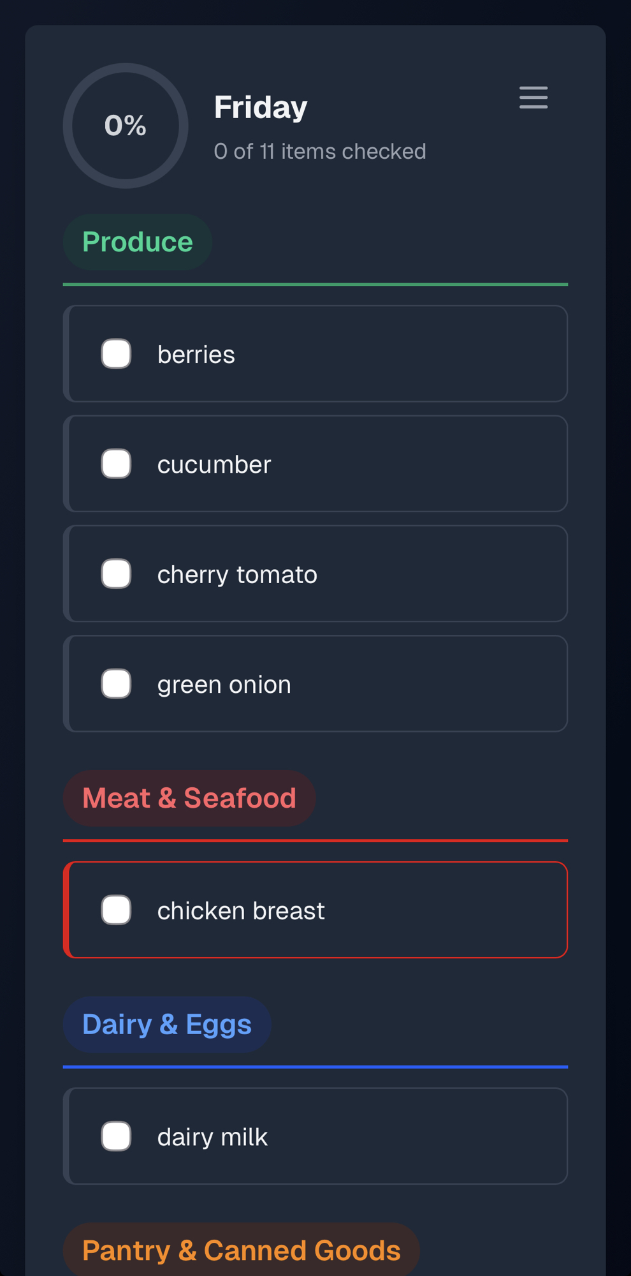Select the berries item row
Viewport: 631px width, 1276px height.
pyautogui.click(x=382, y=354)
